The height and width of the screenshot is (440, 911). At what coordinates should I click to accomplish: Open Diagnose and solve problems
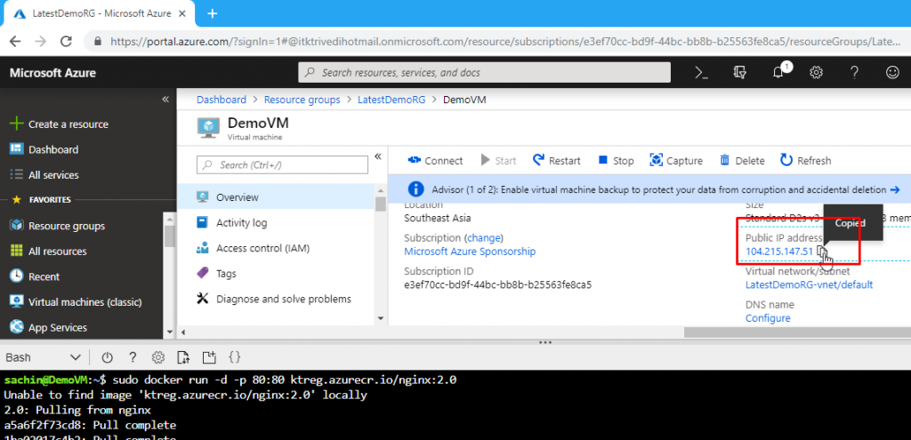[275, 299]
